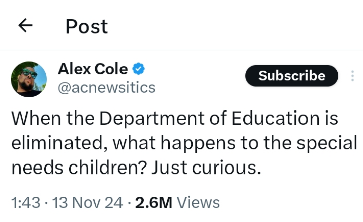Open the three-dot more options menu
Viewport: 363px width, 222px height.
[x=352, y=76]
